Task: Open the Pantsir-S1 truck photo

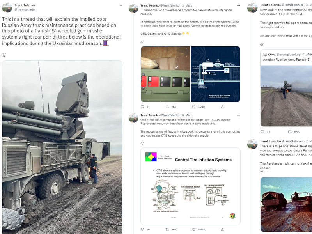Action: pos(62,147)
